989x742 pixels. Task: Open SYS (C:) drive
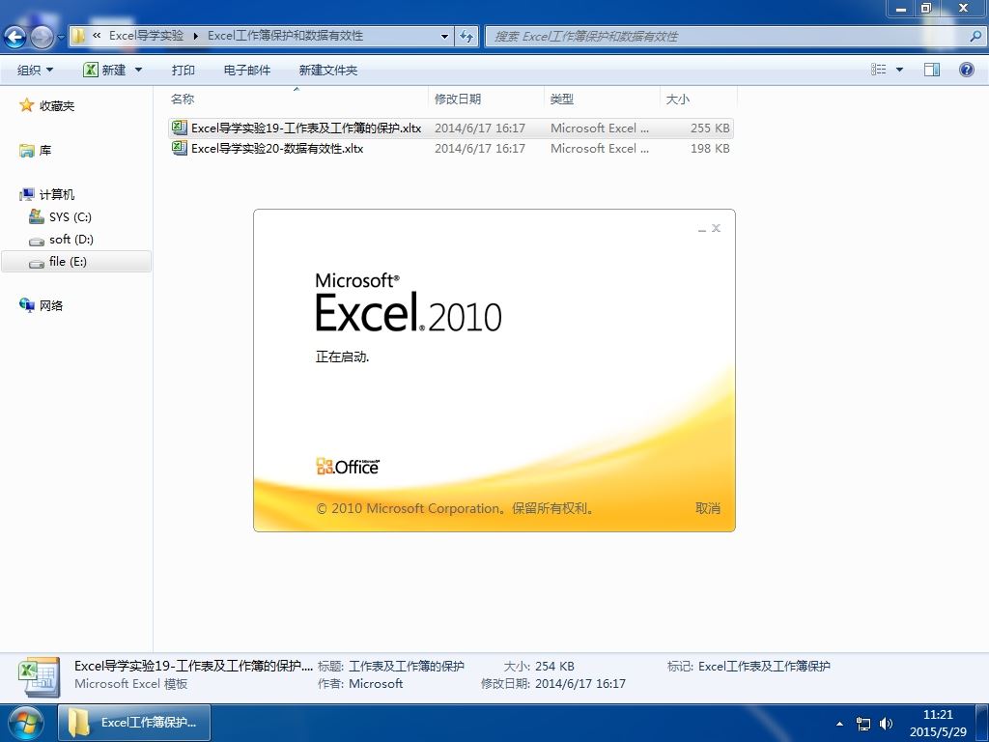tap(70, 217)
